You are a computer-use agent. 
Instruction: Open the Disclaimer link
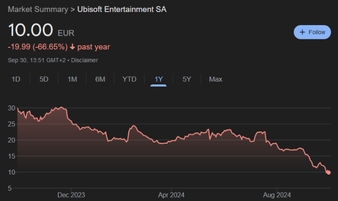point(85,60)
